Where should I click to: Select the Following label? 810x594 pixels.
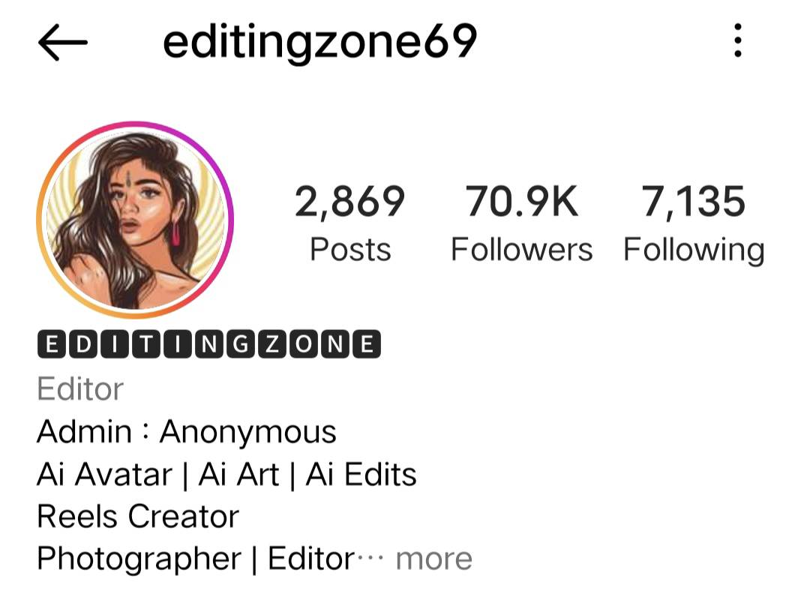694,250
